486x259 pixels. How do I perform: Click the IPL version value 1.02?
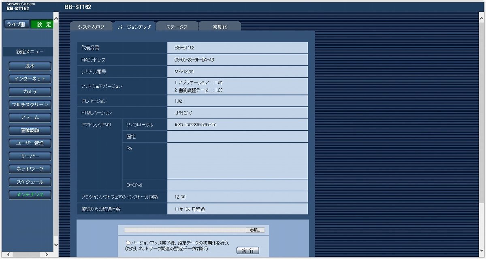point(178,101)
